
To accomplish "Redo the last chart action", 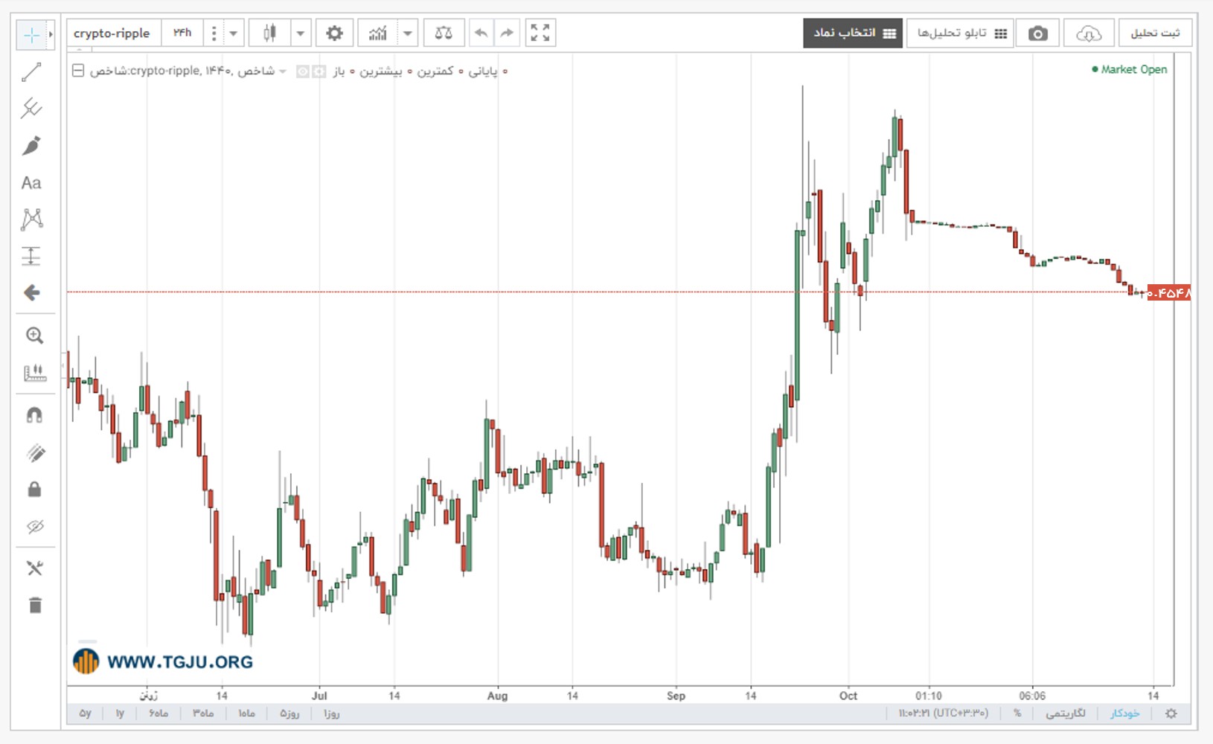I will (x=507, y=33).
